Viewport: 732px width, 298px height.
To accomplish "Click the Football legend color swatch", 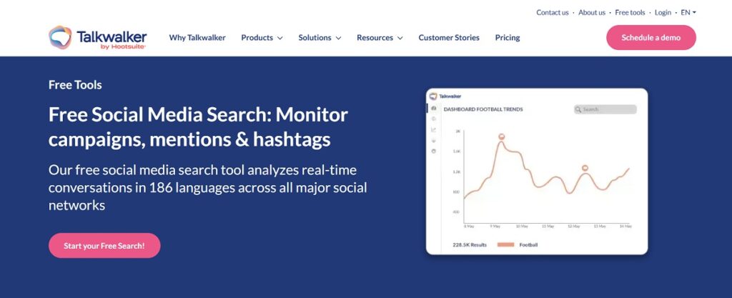I will pos(505,245).
